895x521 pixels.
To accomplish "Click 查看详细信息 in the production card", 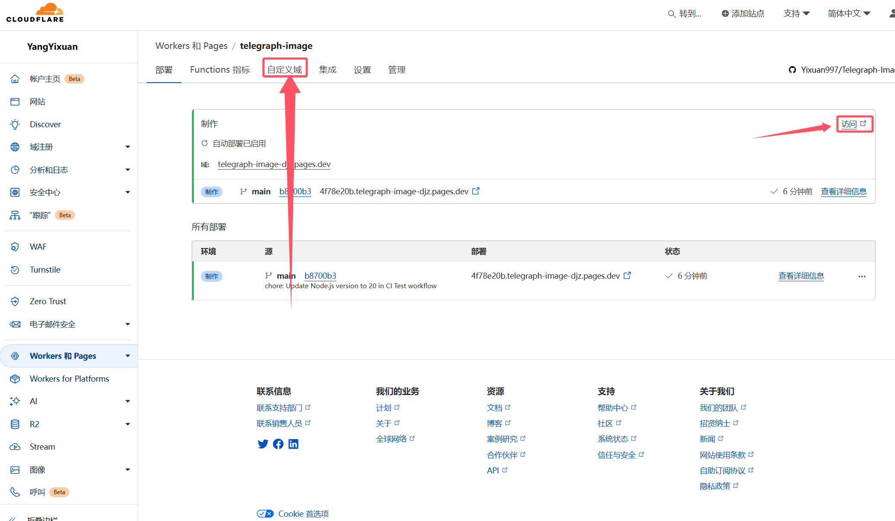I will click(x=843, y=191).
